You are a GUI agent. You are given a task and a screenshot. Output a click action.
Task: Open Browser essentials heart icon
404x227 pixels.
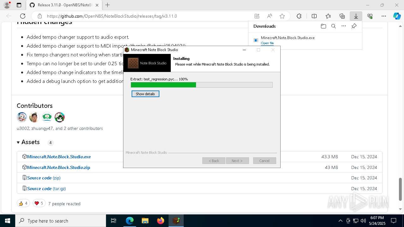click(x=370, y=16)
